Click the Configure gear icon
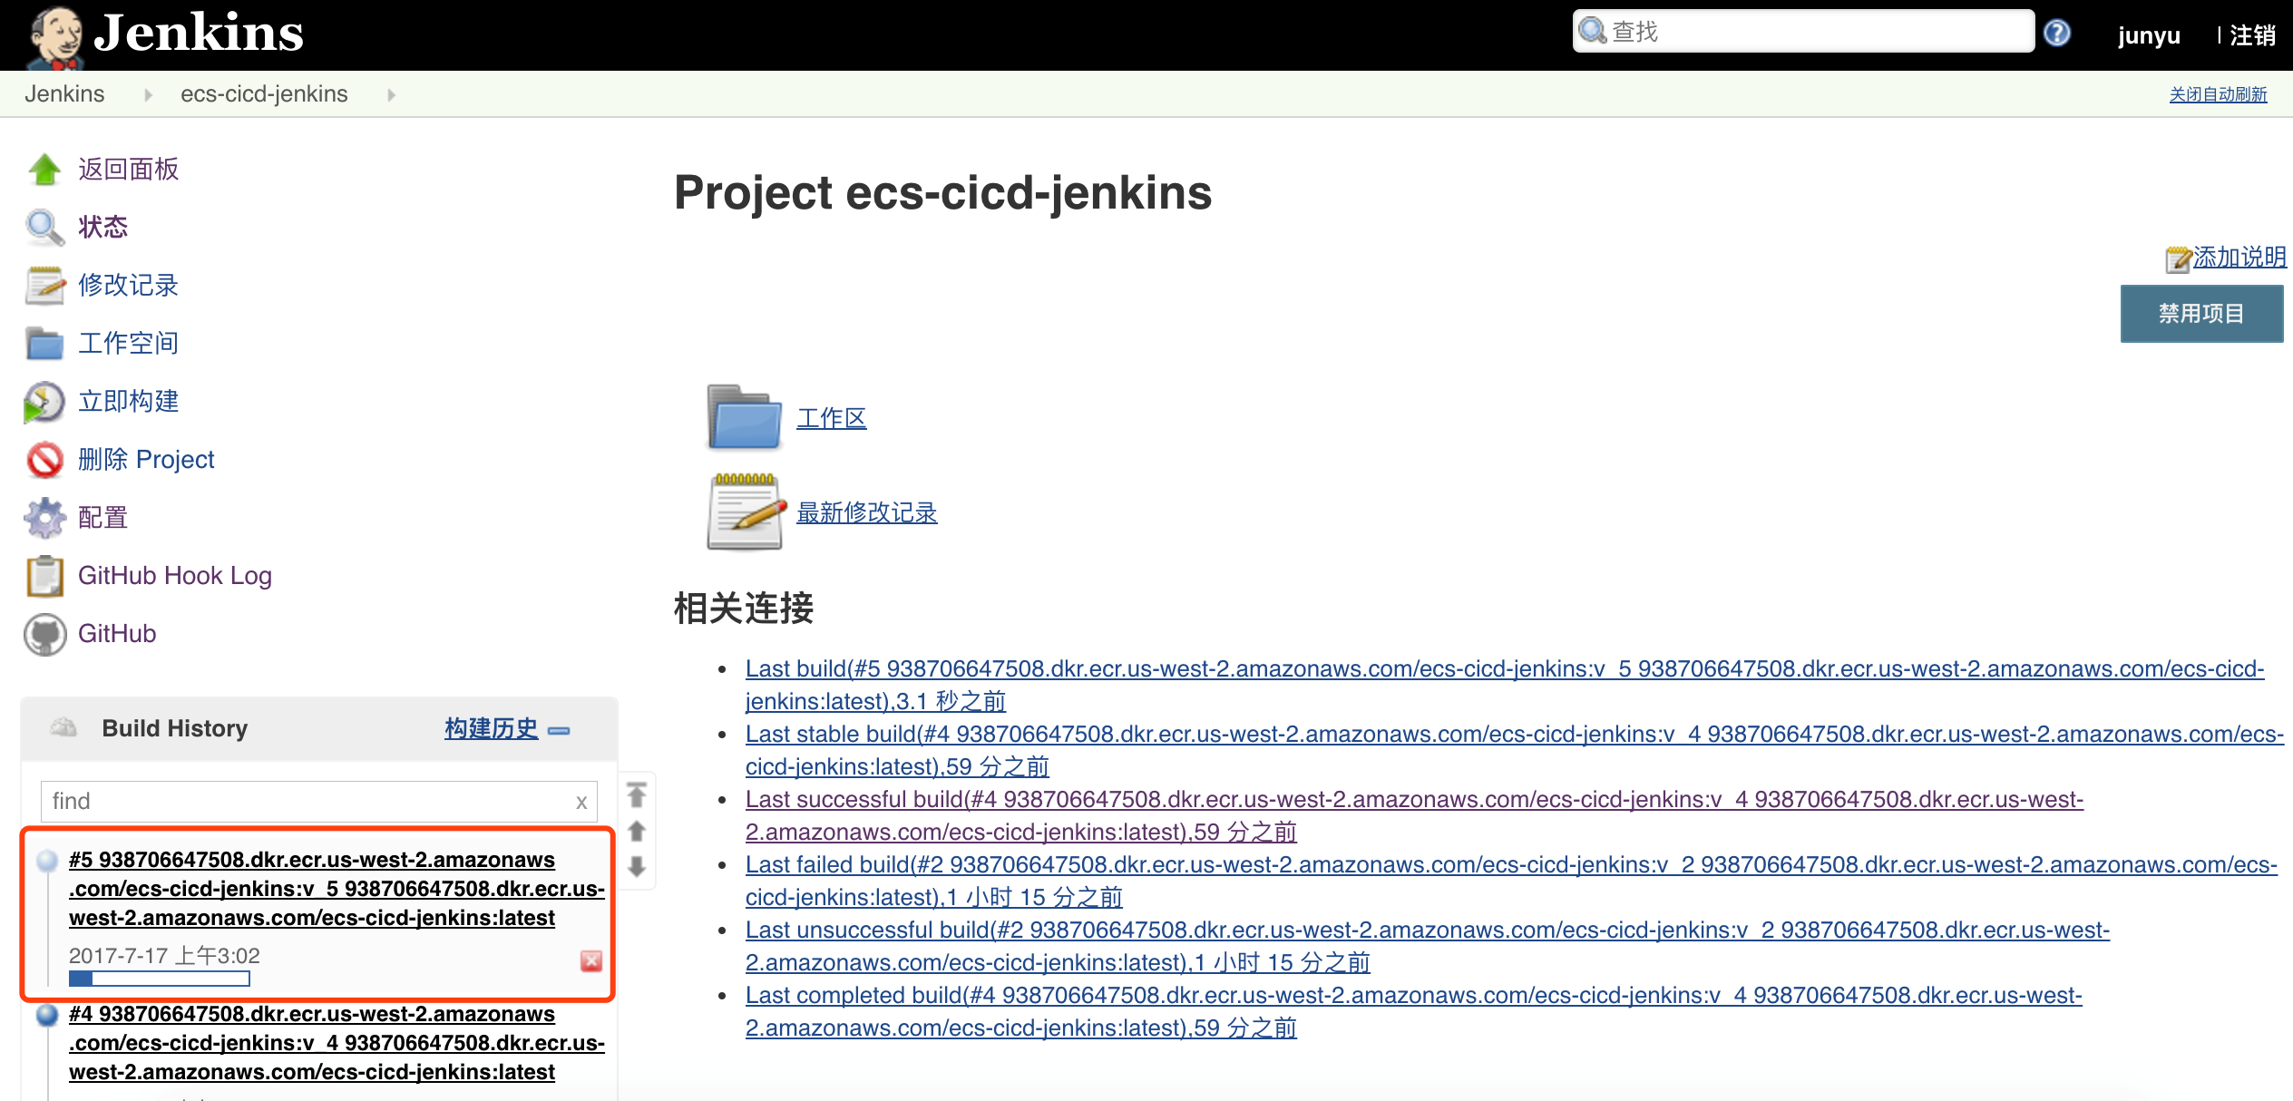Image resolution: width=2293 pixels, height=1101 pixels. click(x=44, y=518)
